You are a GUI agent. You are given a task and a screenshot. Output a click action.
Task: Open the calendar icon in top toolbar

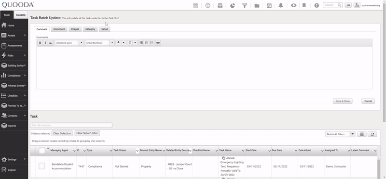[x=195, y=5]
